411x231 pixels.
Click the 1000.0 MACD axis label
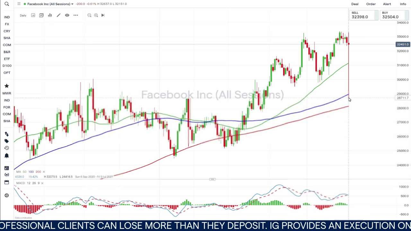point(404,187)
